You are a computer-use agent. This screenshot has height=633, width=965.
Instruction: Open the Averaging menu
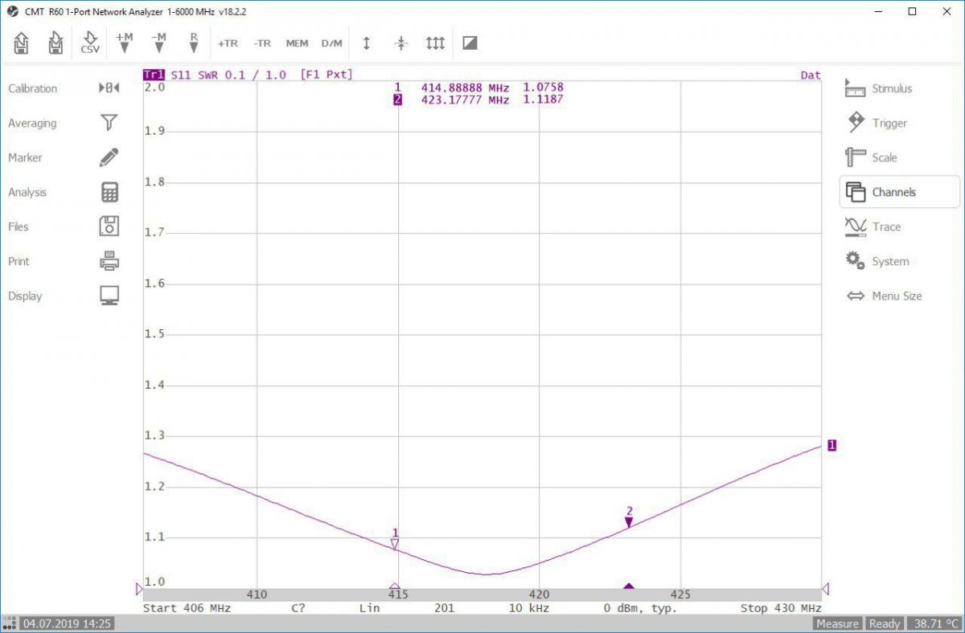(63, 123)
